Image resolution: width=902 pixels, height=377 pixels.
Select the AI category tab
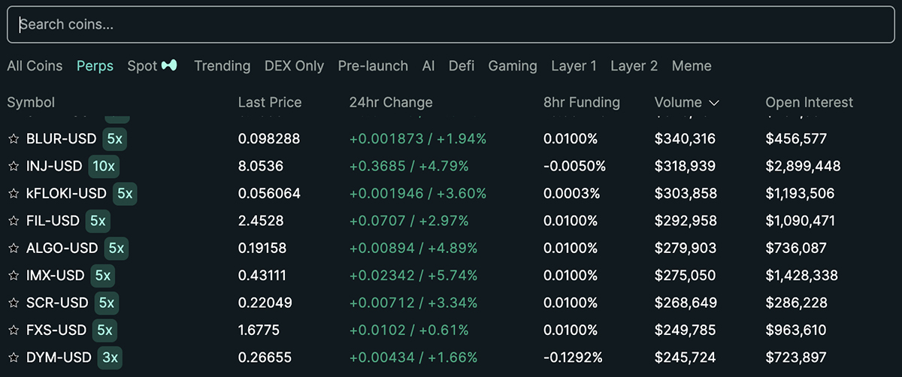428,66
